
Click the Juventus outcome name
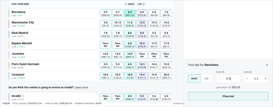tap(18, 54)
